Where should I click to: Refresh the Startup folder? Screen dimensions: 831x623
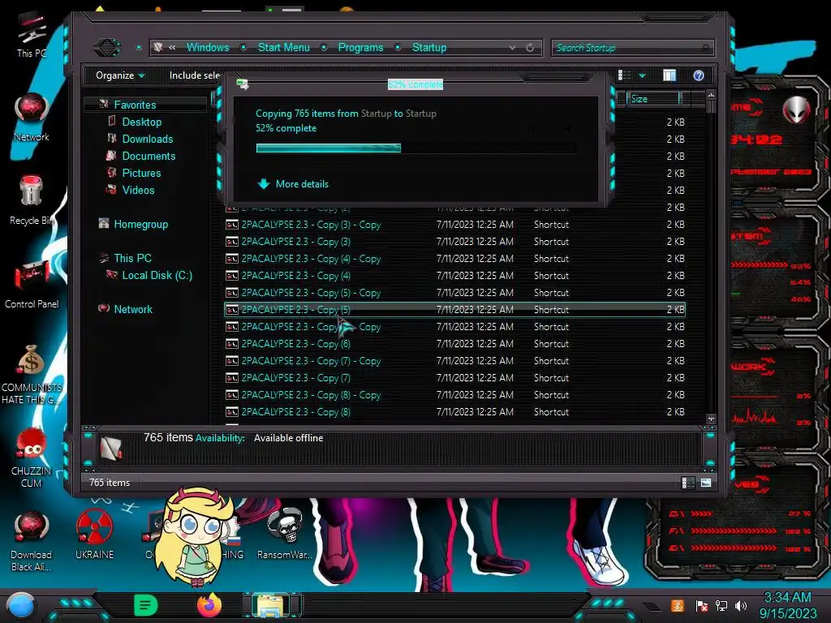(x=530, y=48)
